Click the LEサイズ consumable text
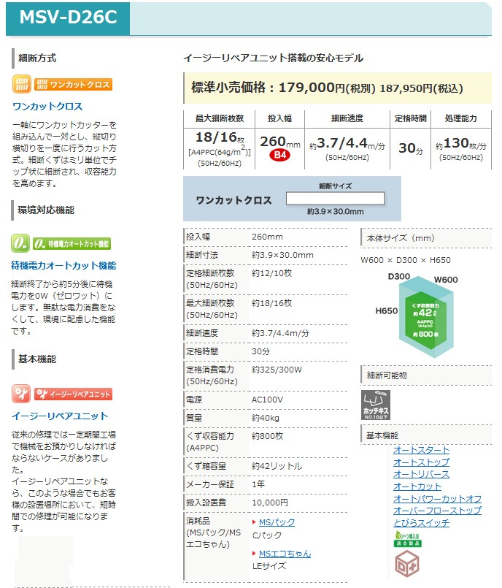Screen dimensions: 502x588 (269, 566)
